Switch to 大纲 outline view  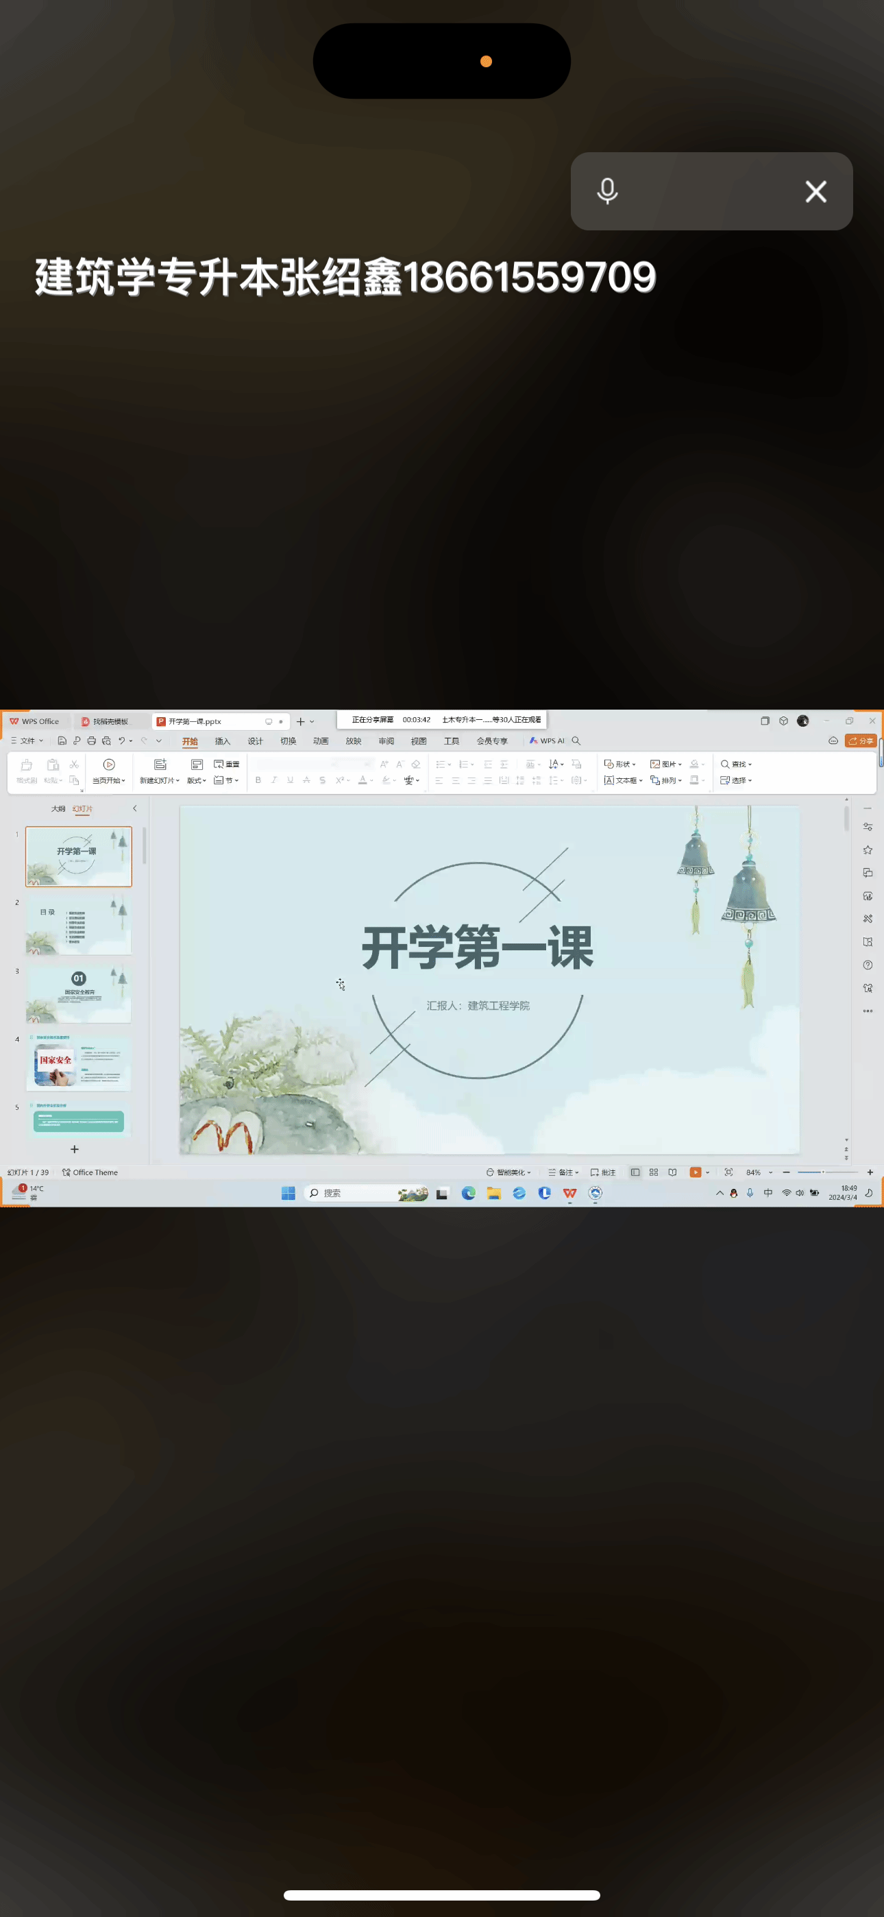(58, 808)
